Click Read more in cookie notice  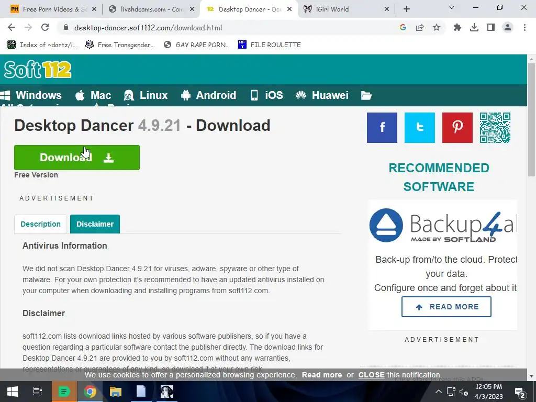pyautogui.click(x=322, y=375)
